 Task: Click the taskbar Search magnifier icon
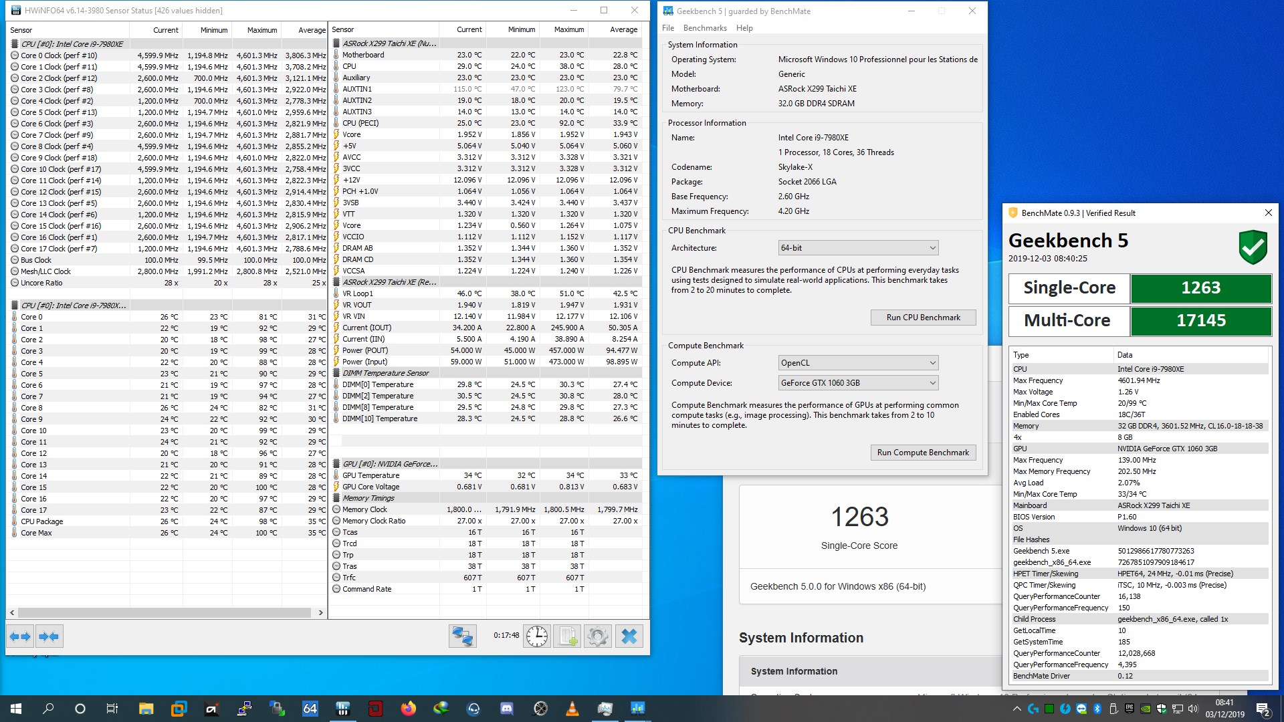pyautogui.click(x=48, y=709)
